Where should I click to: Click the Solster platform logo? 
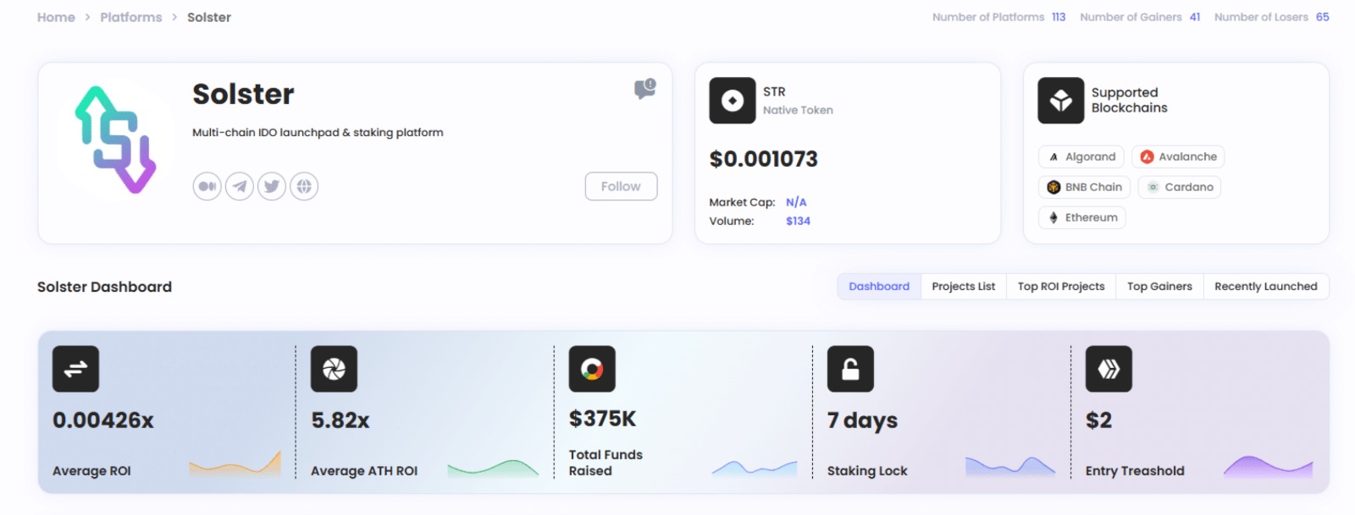tap(115, 140)
